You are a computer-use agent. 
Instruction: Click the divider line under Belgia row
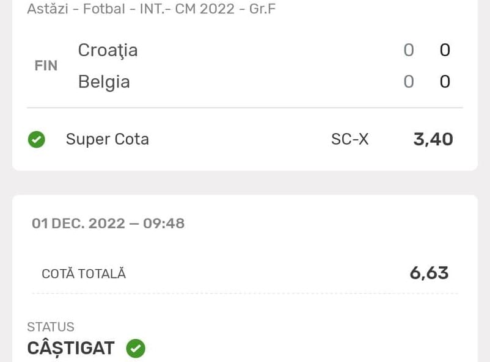click(x=244, y=108)
